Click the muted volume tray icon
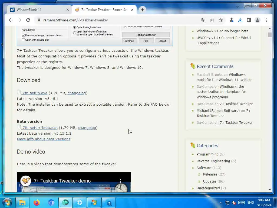Viewport: 277px width, 208px height. 234,203
